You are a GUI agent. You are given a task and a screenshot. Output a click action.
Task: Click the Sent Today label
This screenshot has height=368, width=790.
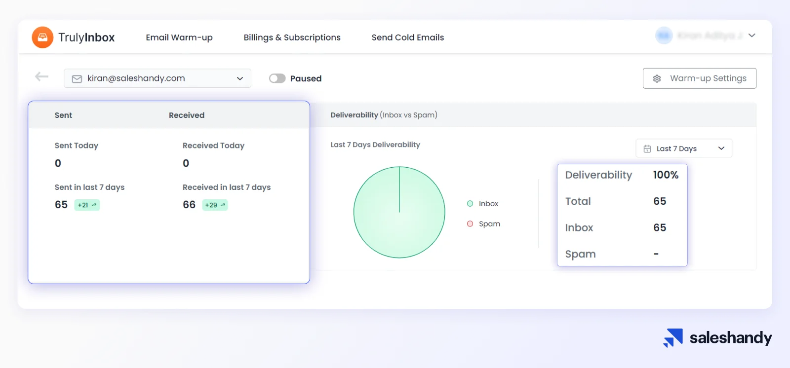(x=77, y=146)
